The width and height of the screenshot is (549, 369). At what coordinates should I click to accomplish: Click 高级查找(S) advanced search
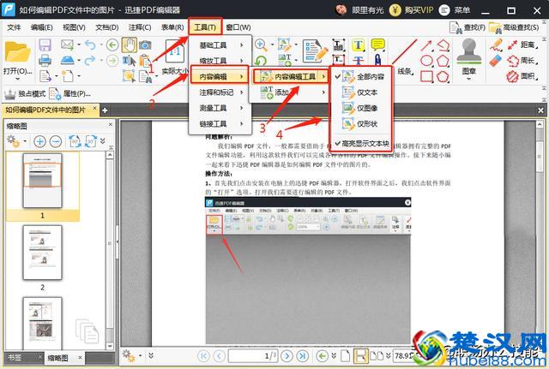click(x=514, y=27)
